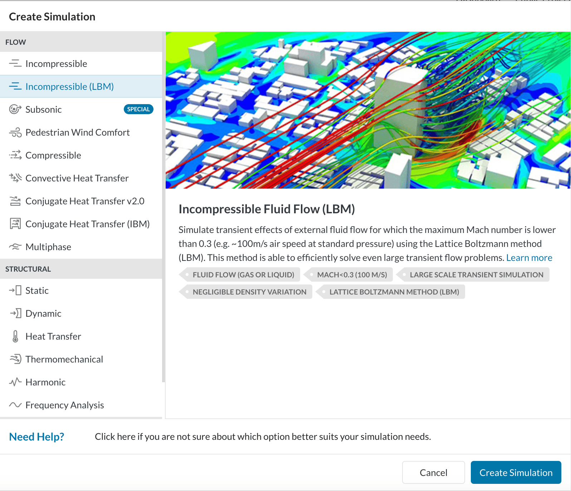Select Thermomechanical analysis type
The image size is (571, 491).
click(x=64, y=359)
